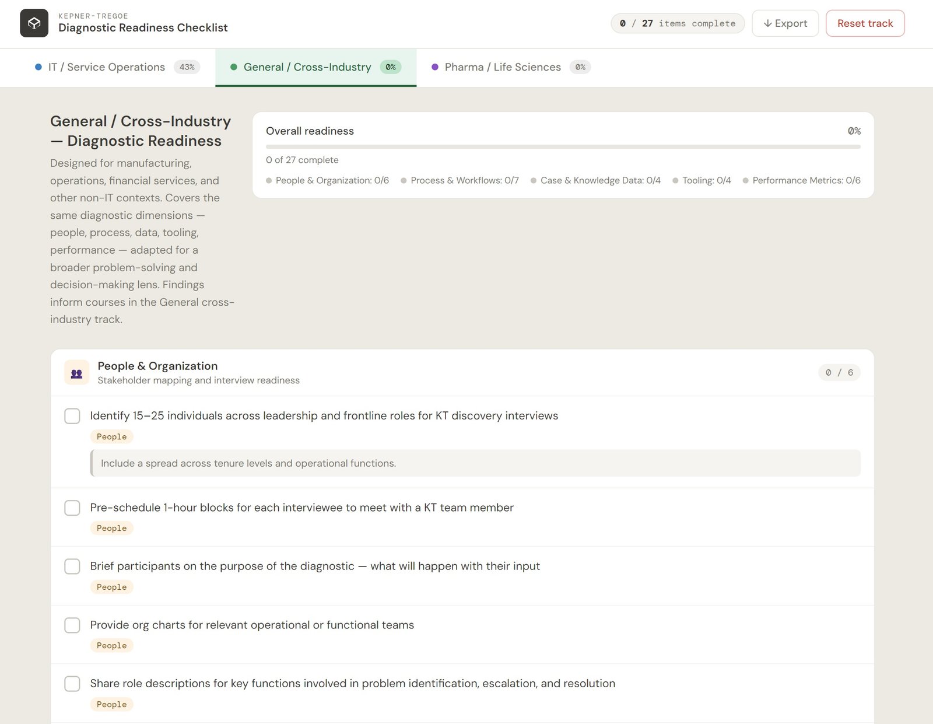Click the People & Organization section header

[x=462, y=373]
